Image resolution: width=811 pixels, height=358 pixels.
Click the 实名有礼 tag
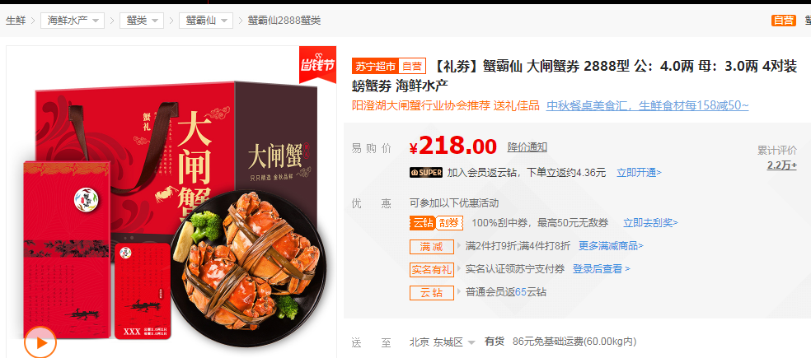point(431,269)
